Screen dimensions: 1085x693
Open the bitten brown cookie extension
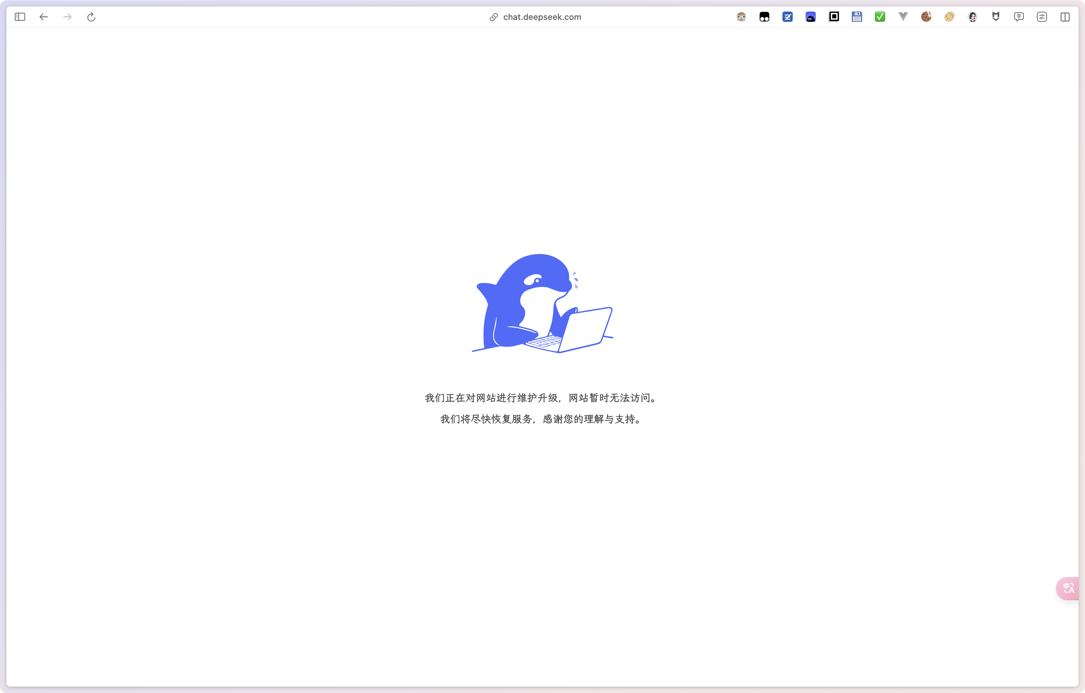[x=926, y=17]
